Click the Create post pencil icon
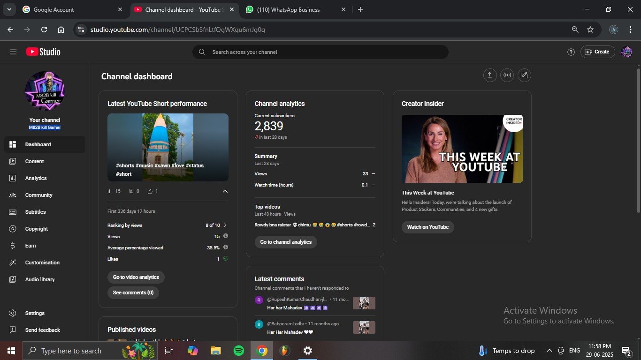 pyautogui.click(x=524, y=75)
